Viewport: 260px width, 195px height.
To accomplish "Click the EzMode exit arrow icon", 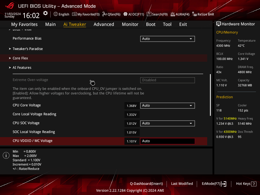I will pos(224,184).
